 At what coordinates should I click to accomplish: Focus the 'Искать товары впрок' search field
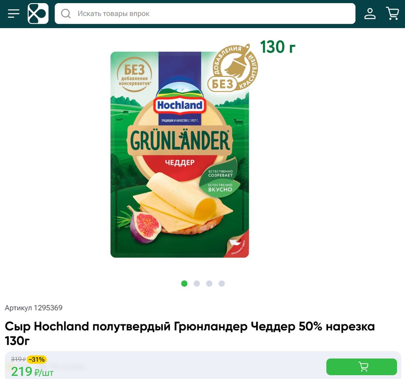tap(205, 14)
